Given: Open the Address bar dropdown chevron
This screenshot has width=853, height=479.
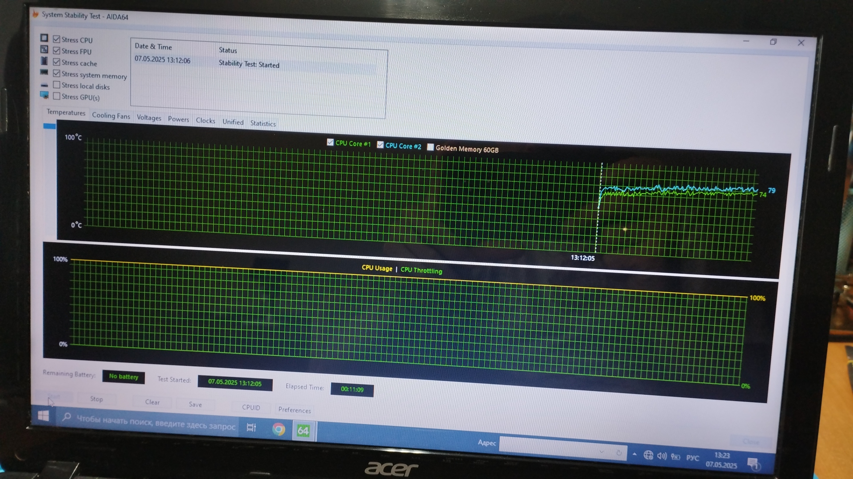Looking at the screenshot, I should (x=602, y=452).
